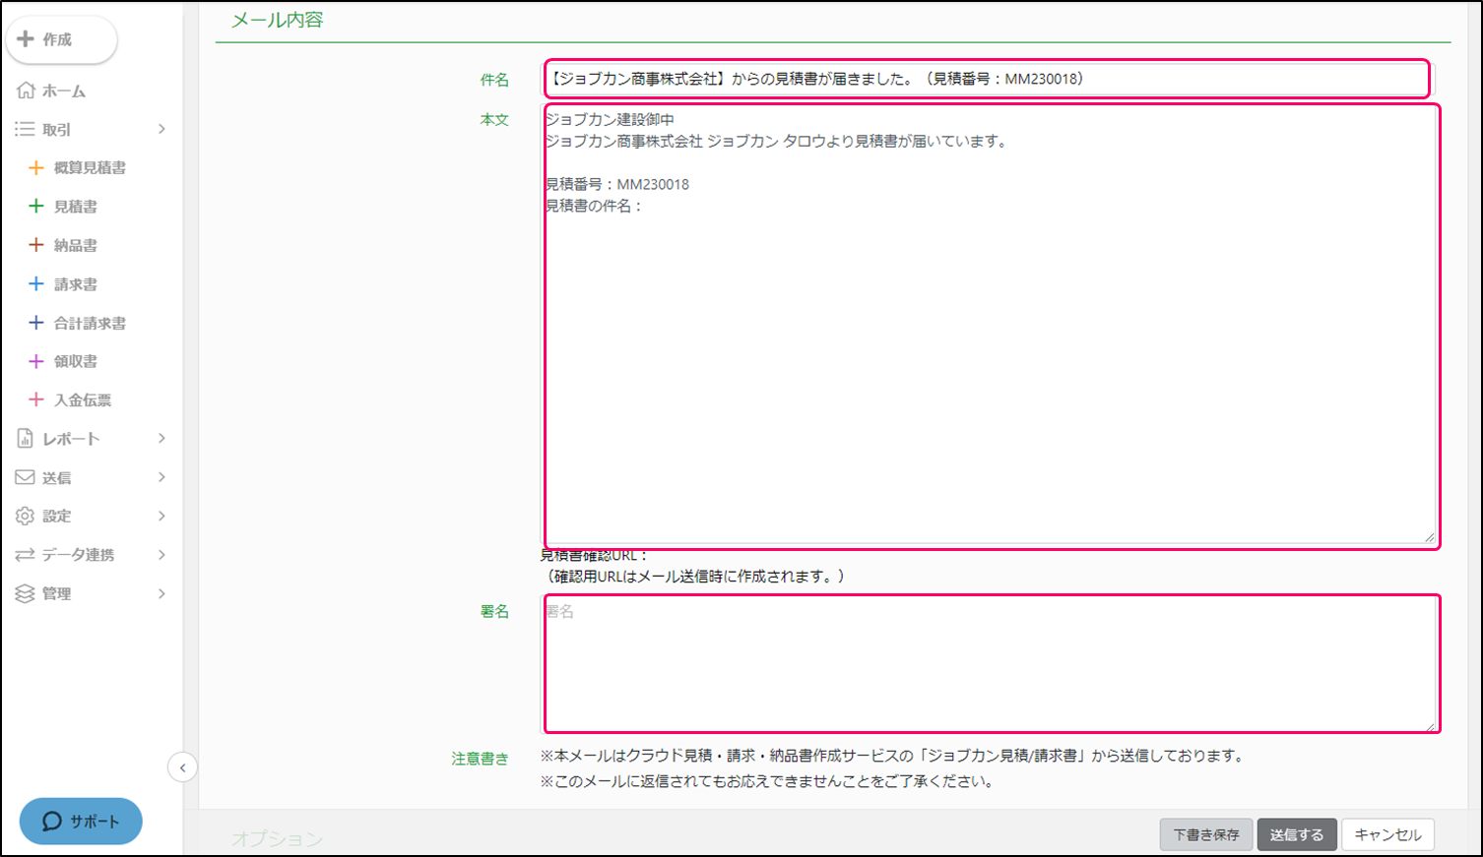The image size is (1483, 857).
Task: Expand the 送信 submenu arrow
Action: (x=161, y=477)
